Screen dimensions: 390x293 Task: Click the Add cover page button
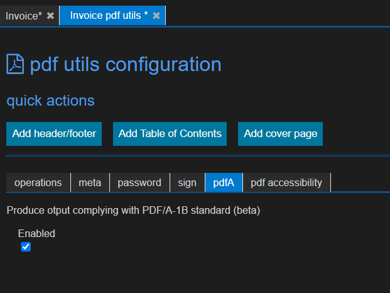click(280, 134)
